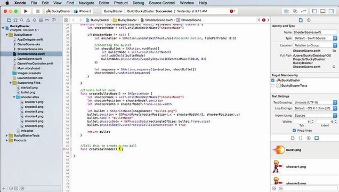
Task: Expand the Products group
Action: (x=7, y=140)
